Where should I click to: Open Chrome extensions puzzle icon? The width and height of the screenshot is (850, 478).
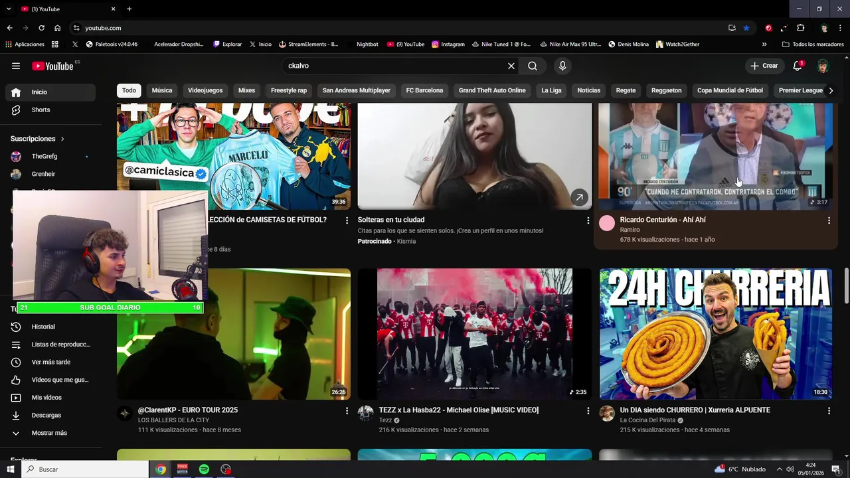tap(800, 28)
